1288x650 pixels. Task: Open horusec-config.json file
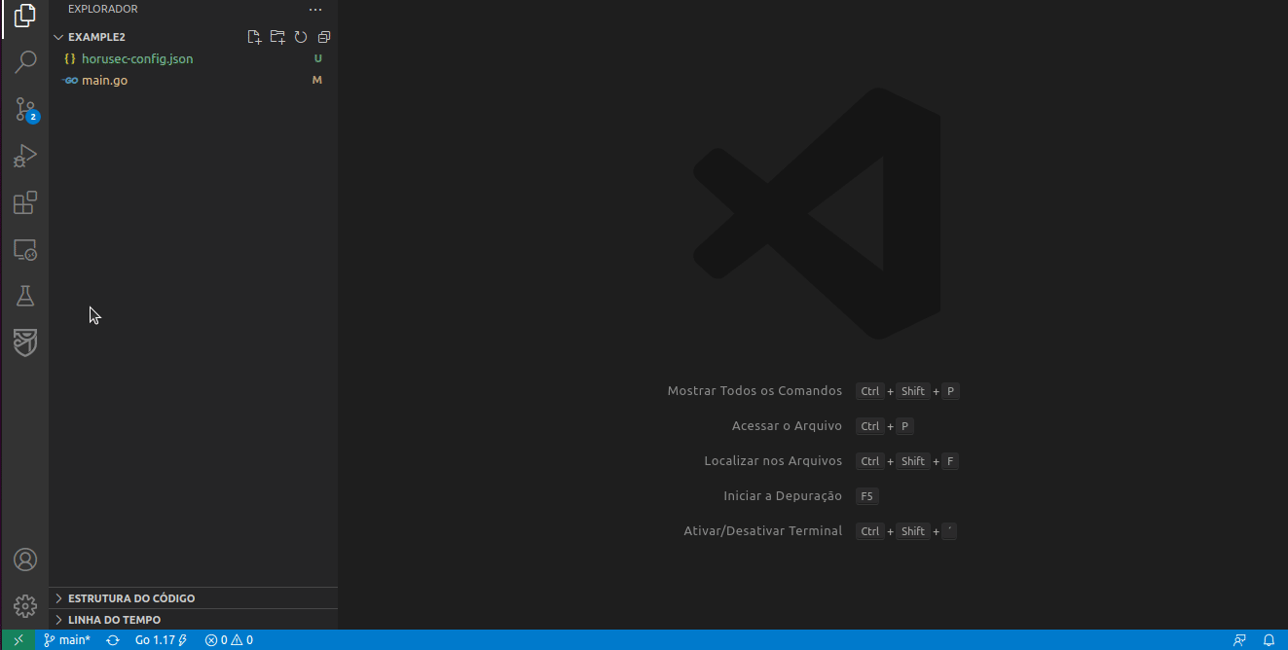(x=193, y=58)
